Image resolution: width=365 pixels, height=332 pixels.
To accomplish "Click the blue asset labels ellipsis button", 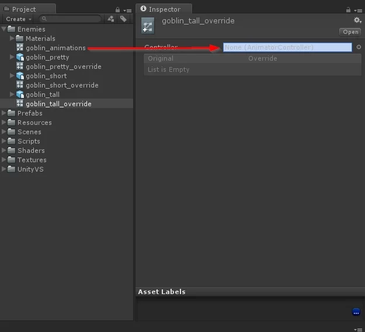I will 356,312.
